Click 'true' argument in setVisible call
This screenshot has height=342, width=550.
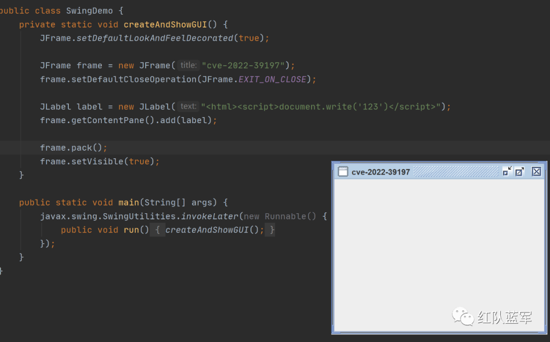point(139,161)
